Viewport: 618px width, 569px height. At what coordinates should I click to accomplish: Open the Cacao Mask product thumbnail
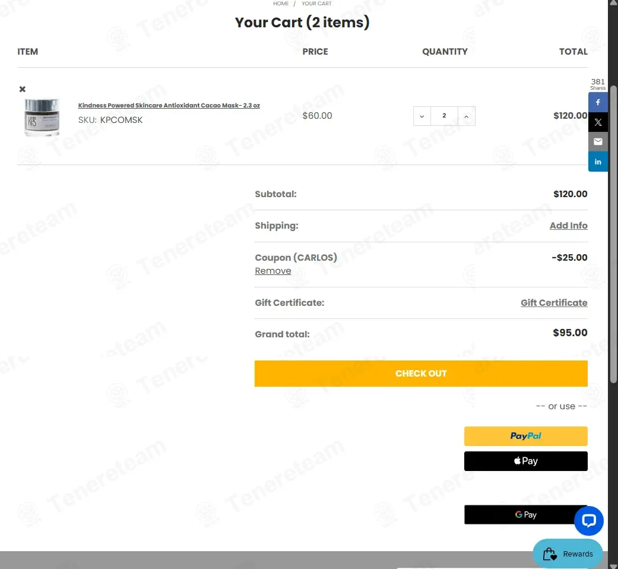[42, 117]
